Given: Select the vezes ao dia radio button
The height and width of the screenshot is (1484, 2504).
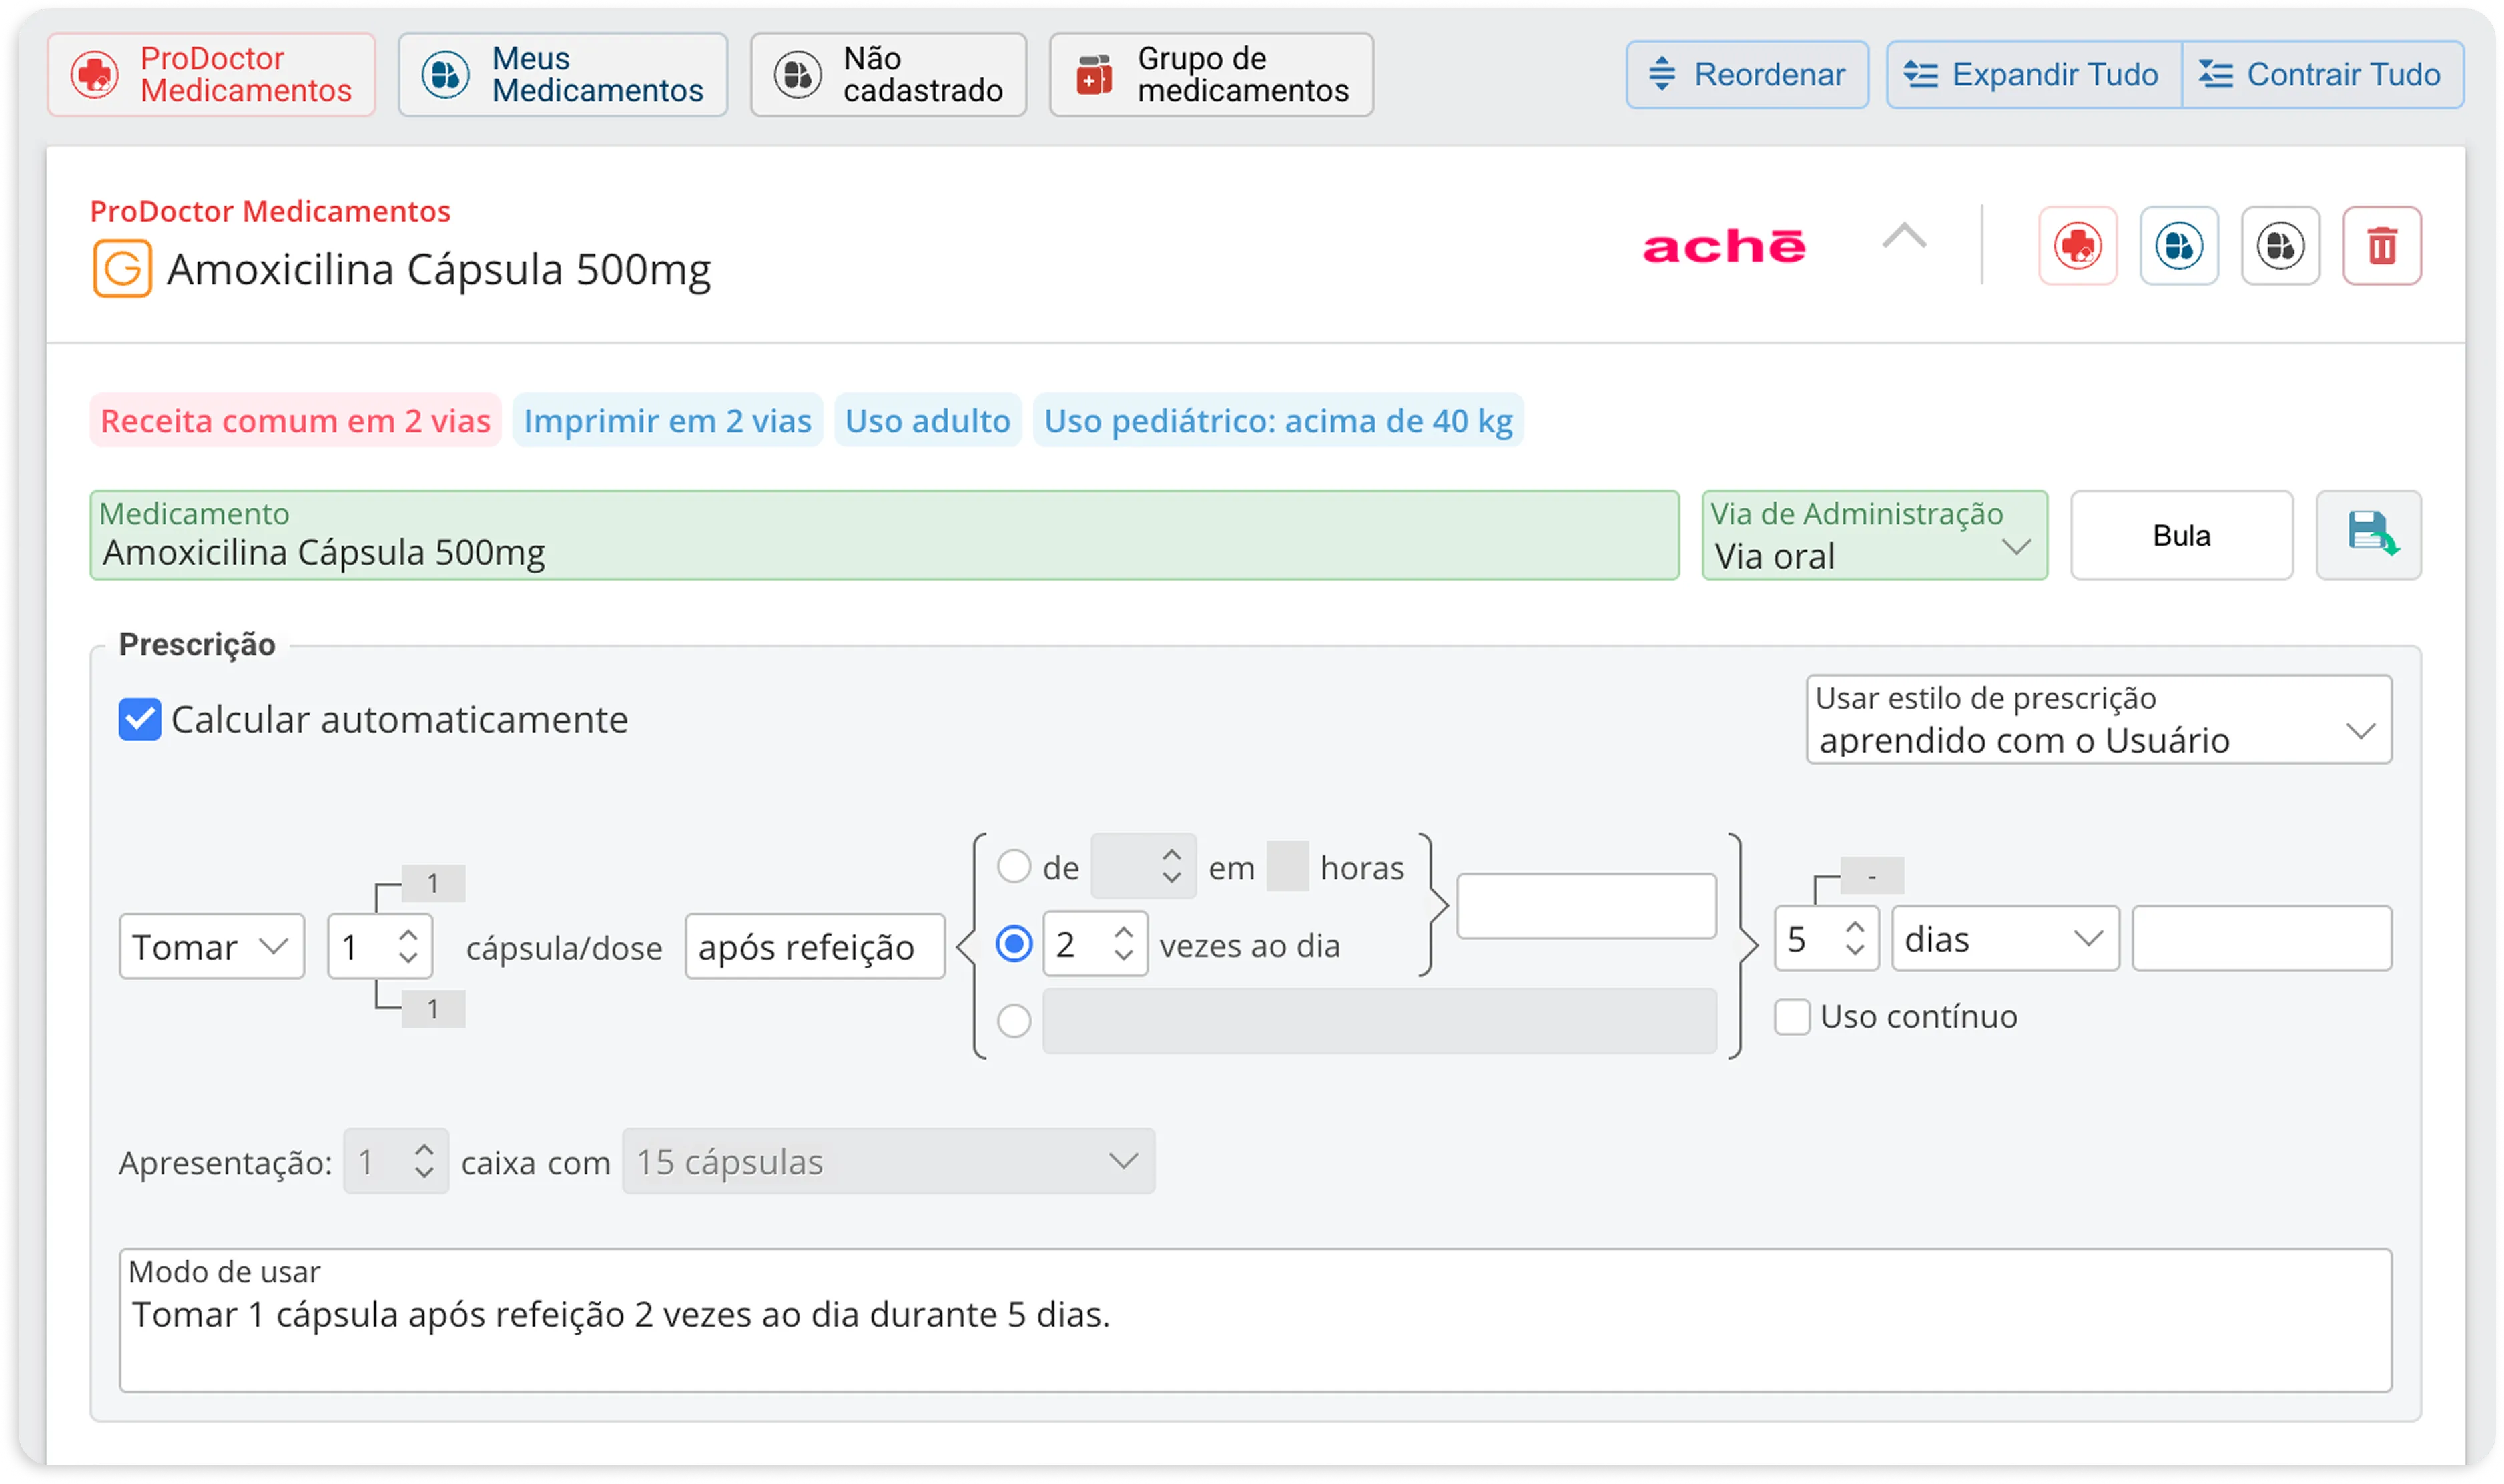Looking at the screenshot, I should pyautogui.click(x=1014, y=944).
